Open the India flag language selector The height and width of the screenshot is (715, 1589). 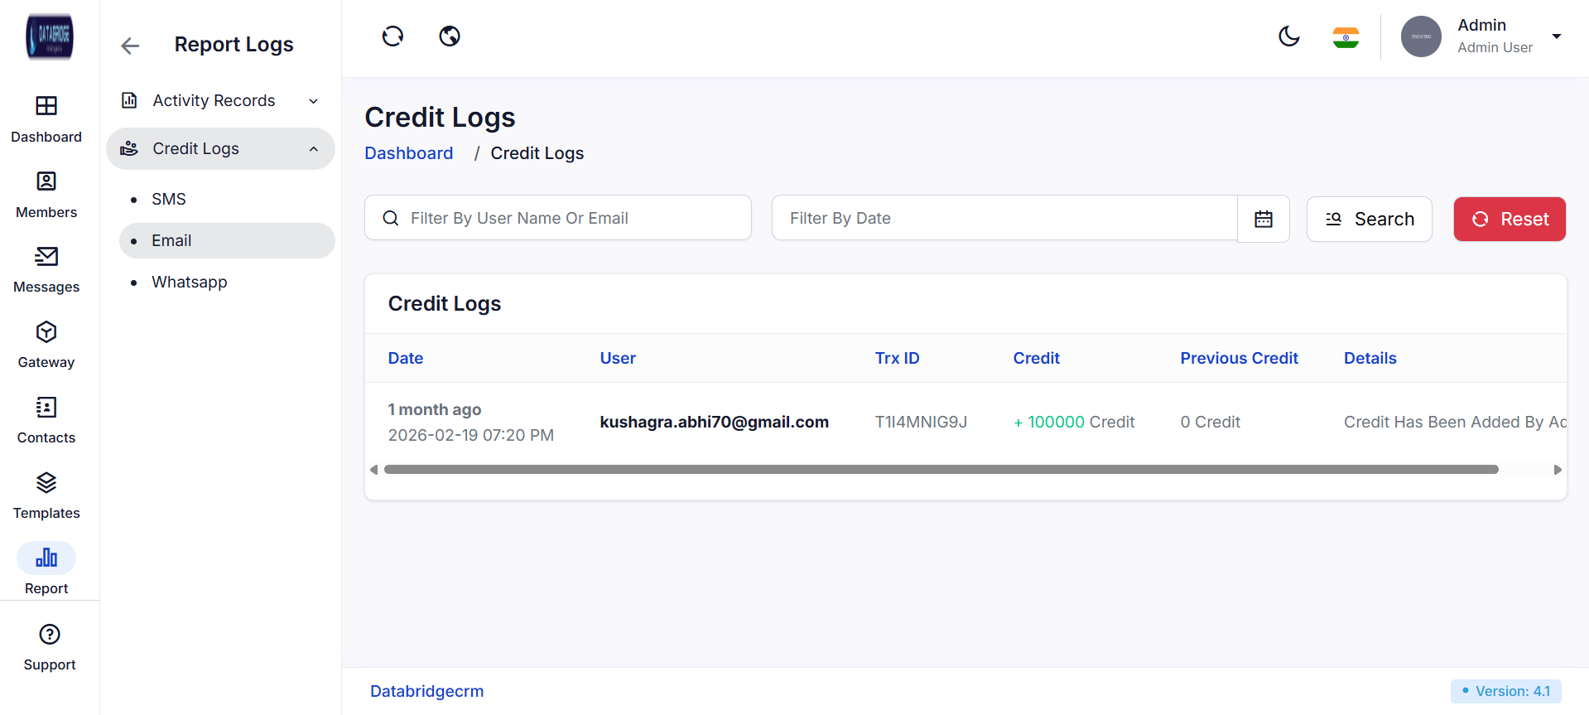click(1346, 37)
